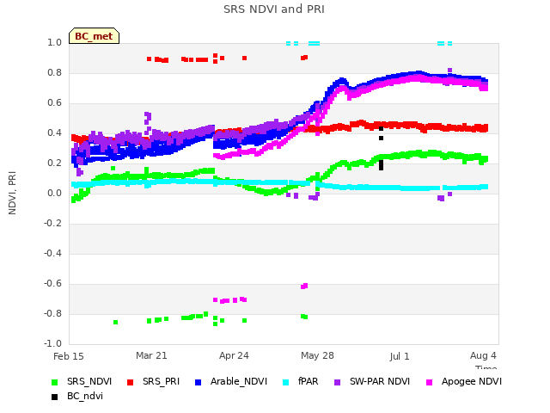Click the -0.4 y-axis tick label
The image size is (550, 413).
click(x=52, y=253)
